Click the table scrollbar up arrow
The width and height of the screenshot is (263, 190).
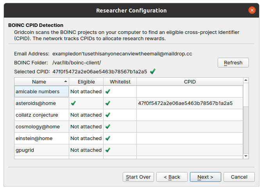(x=246, y=80)
